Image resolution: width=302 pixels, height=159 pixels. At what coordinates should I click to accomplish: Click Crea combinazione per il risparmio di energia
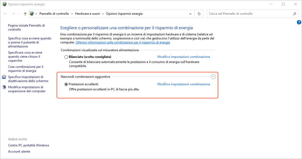click(x=26, y=69)
